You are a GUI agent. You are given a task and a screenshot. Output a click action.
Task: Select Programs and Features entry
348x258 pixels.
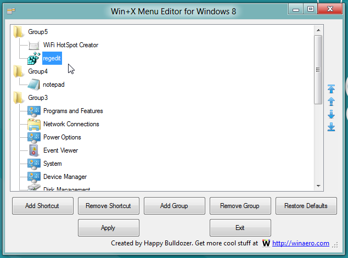pyautogui.click(x=72, y=111)
